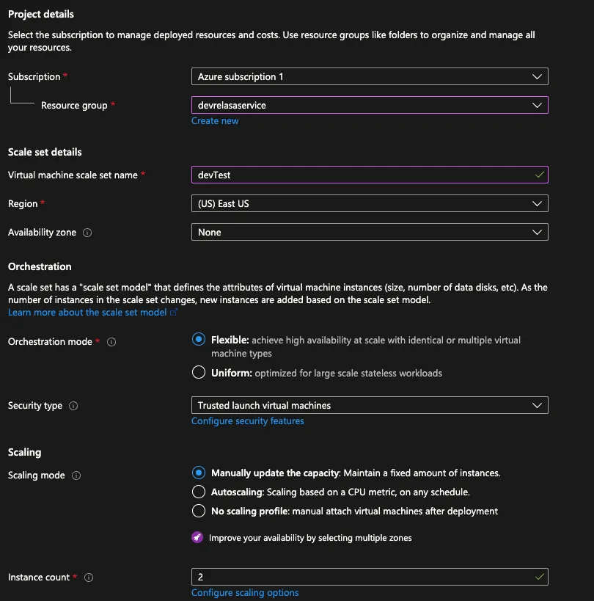Click the Orchestration mode info icon
This screenshot has height=601, width=594.
111,342
